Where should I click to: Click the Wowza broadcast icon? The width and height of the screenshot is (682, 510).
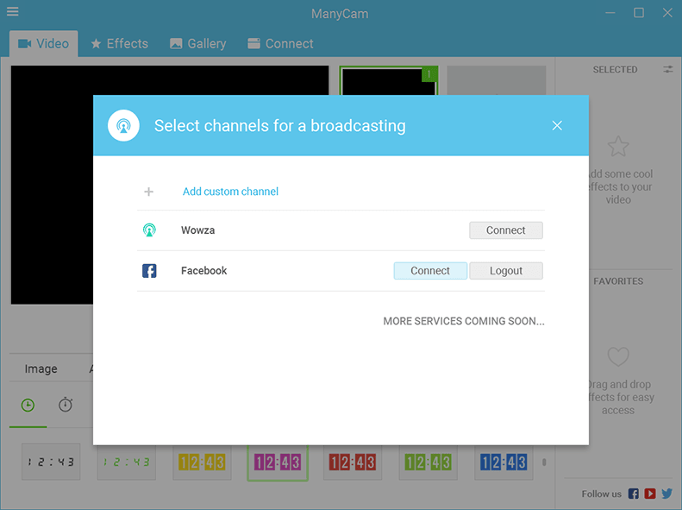coord(149,230)
